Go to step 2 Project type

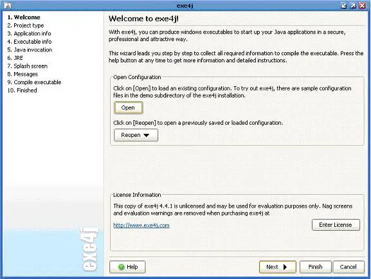click(x=26, y=26)
